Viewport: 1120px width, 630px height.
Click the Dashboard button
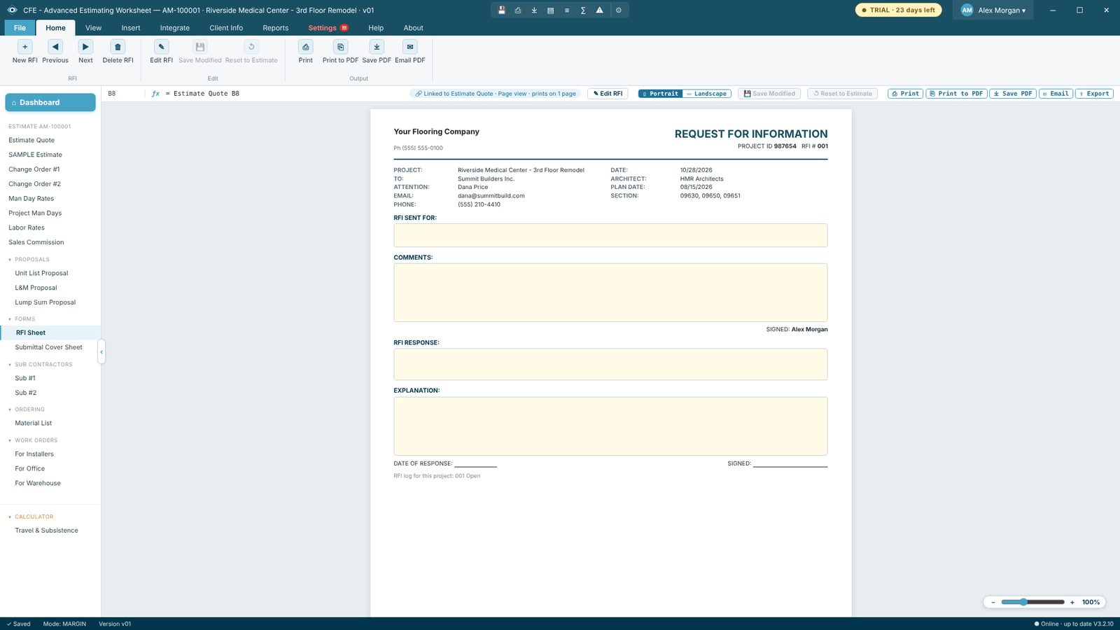coord(50,102)
